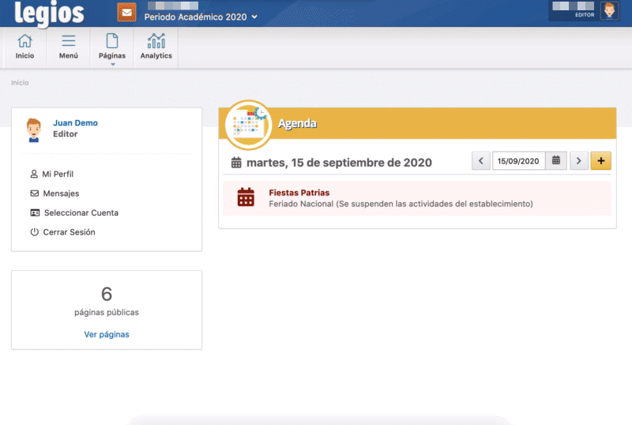Image resolution: width=632 pixels, height=425 pixels.
Task: Click the legios logo
Action: pos(49,13)
